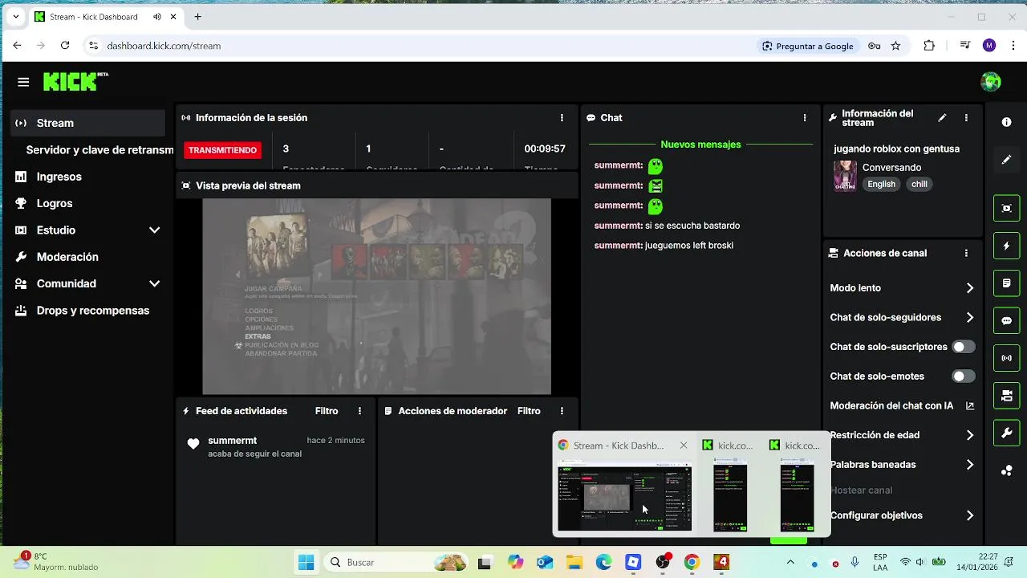
Task: Open Feed de actividades three-dot menu
Action: pyautogui.click(x=359, y=411)
